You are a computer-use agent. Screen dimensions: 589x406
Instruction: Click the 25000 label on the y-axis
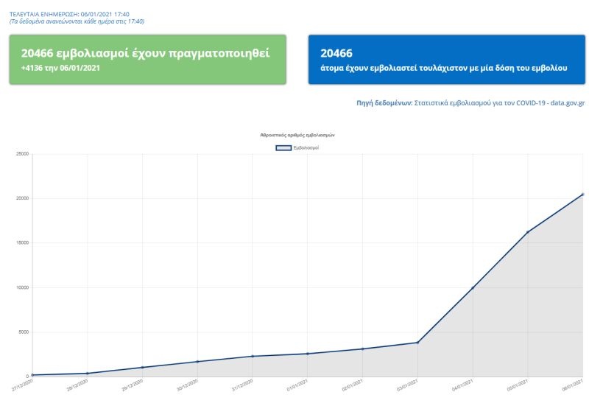click(x=21, y=154)
